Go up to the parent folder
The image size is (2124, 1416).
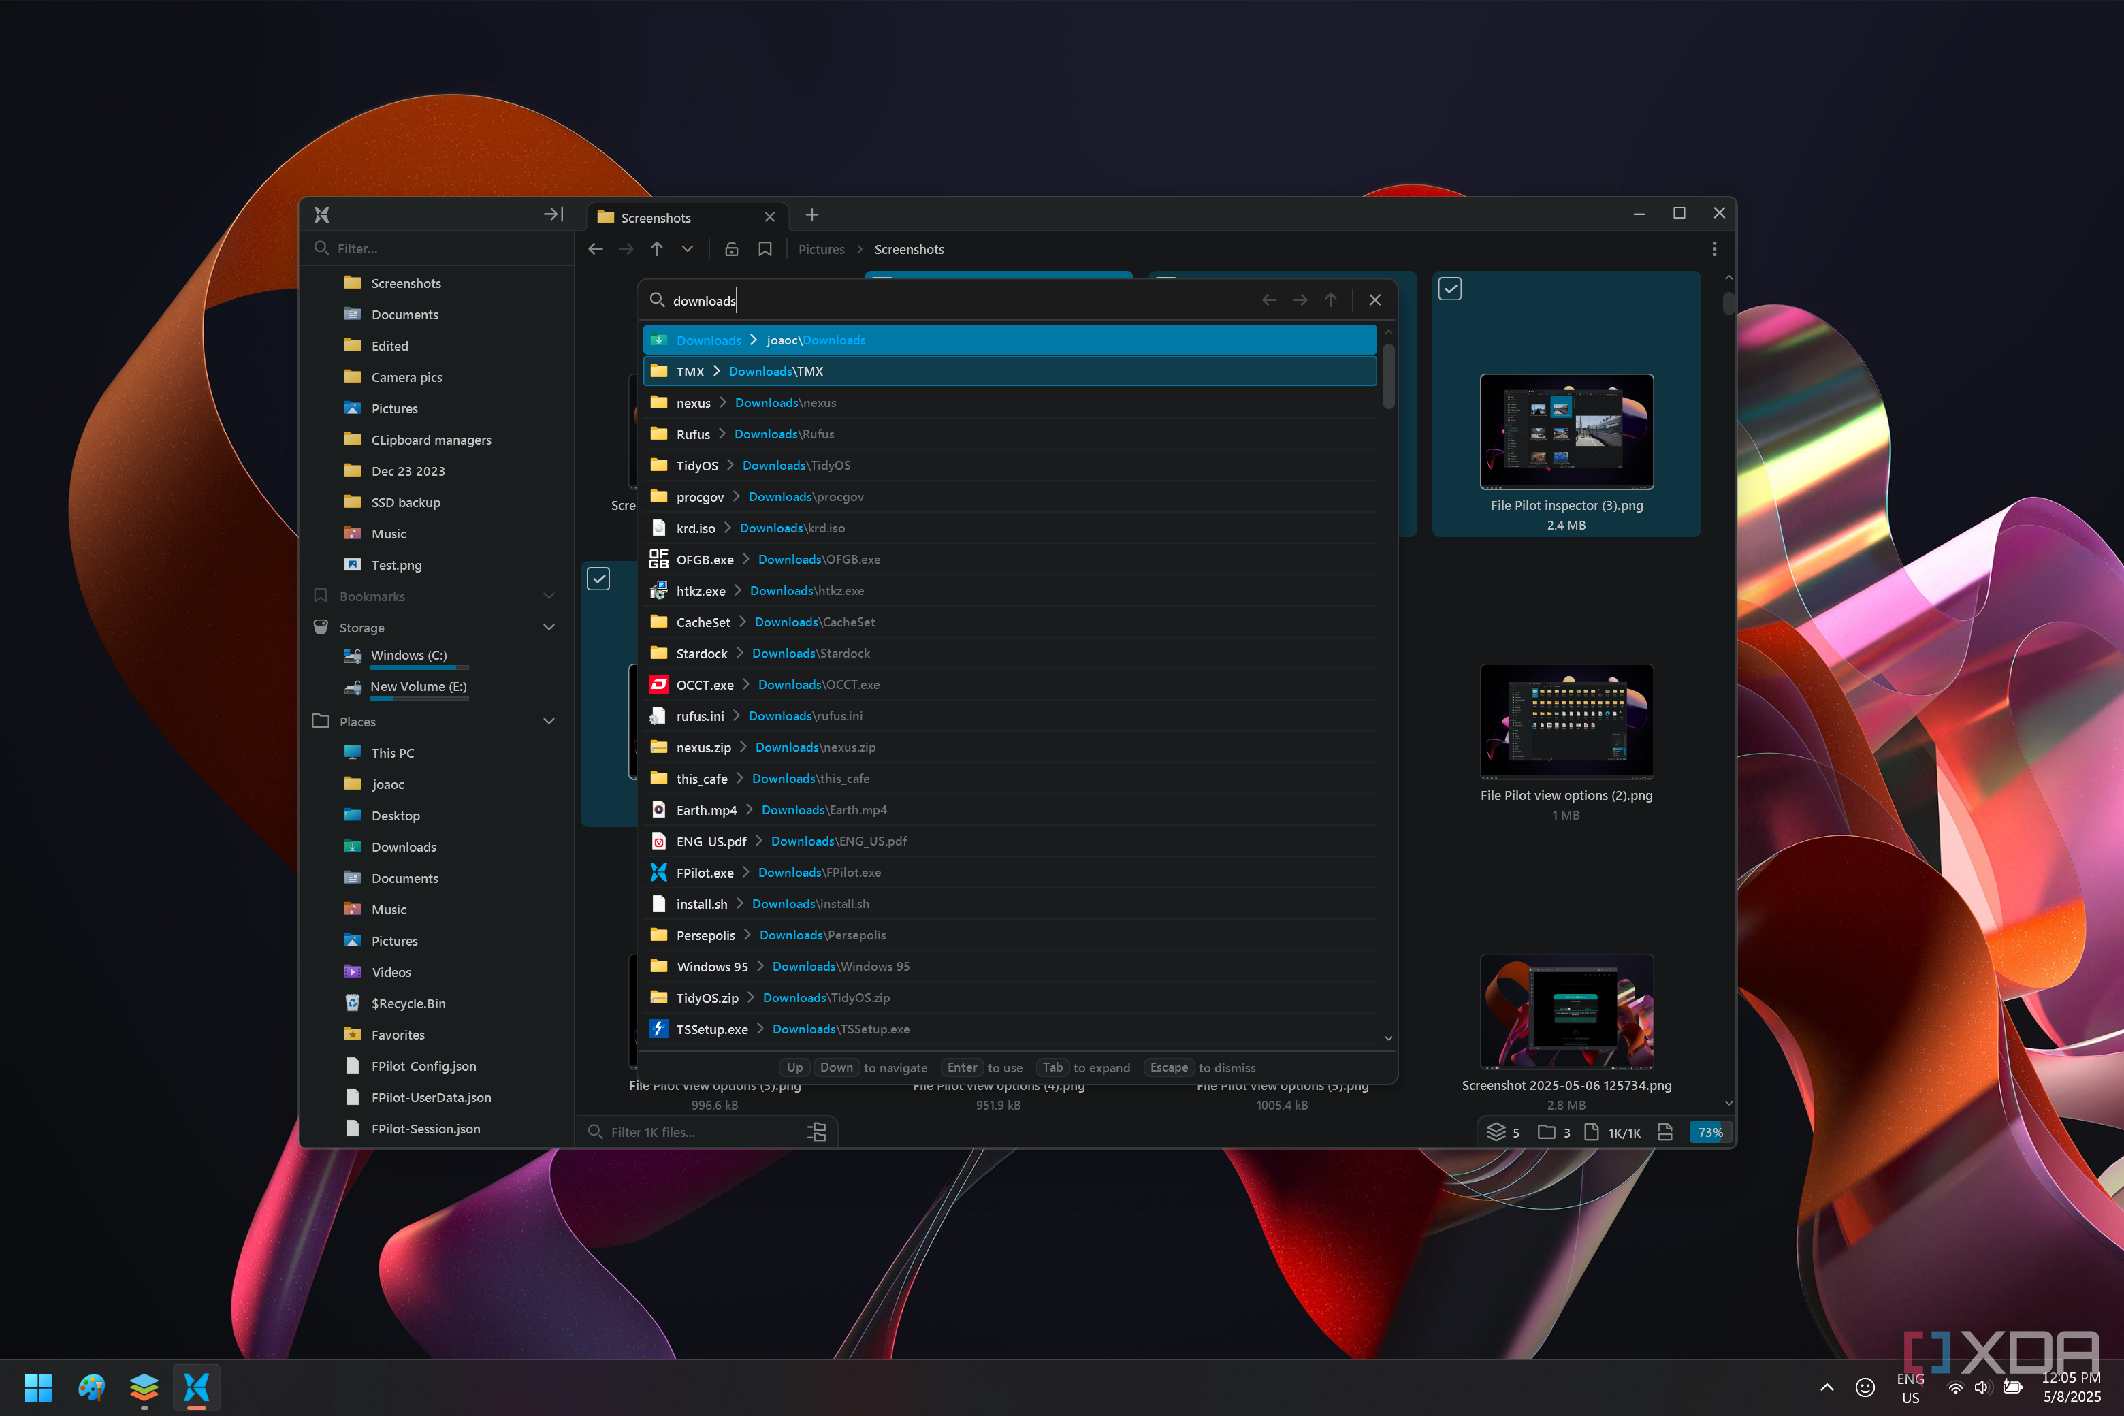(656, 249)
